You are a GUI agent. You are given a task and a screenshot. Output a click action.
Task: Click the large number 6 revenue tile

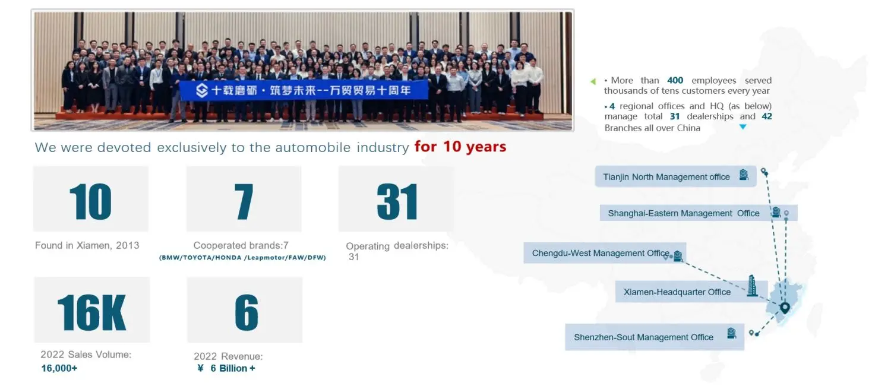click(245, 309)
